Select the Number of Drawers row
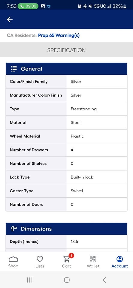 [67, 150]
